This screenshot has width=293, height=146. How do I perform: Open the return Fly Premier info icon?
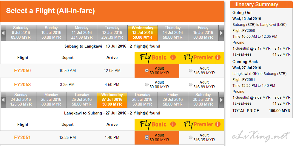click(x=218, y=124)
